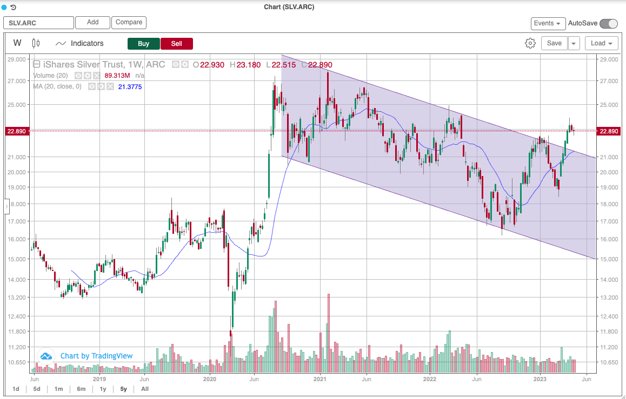Click the blue status dot in title bar
Image resolution: width=626 pixels, height=399 pixels.
4,7
